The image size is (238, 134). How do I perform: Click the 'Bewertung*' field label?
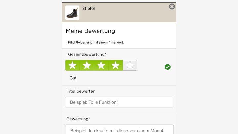pos(78,119)
